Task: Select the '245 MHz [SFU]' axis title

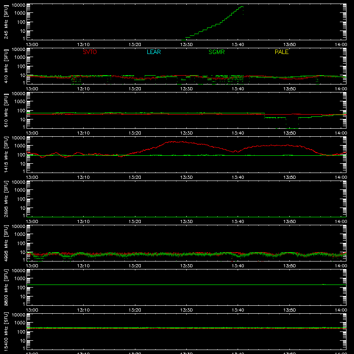Action: pyautogui.click(x=6, y=22)
